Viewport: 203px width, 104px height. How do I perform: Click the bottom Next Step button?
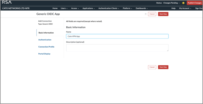163,67
